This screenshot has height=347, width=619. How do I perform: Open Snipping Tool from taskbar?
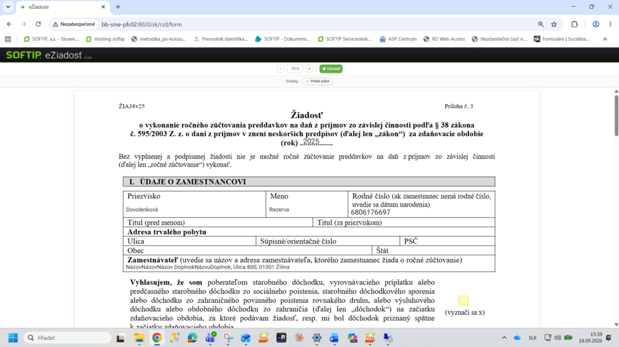point(228,338)
